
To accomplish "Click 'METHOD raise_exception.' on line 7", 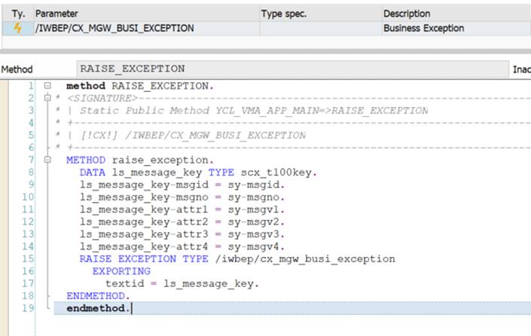I will tap(140, 160).
